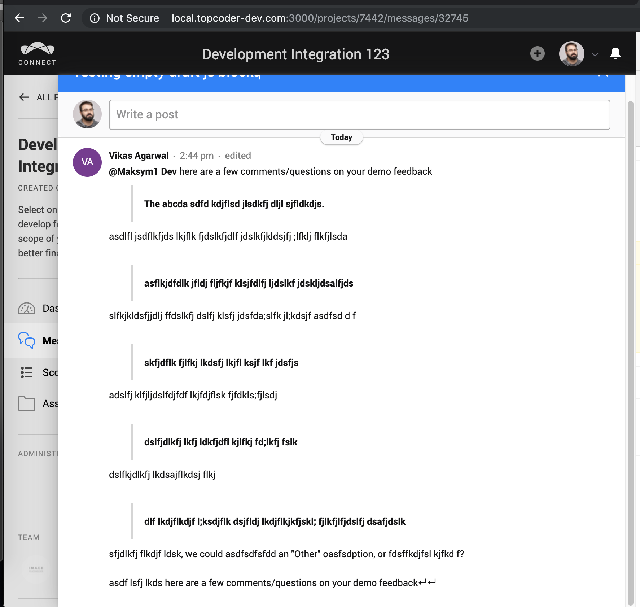Open the notifications bell
The image size is (640, 607).
click(x=615, y=53)
